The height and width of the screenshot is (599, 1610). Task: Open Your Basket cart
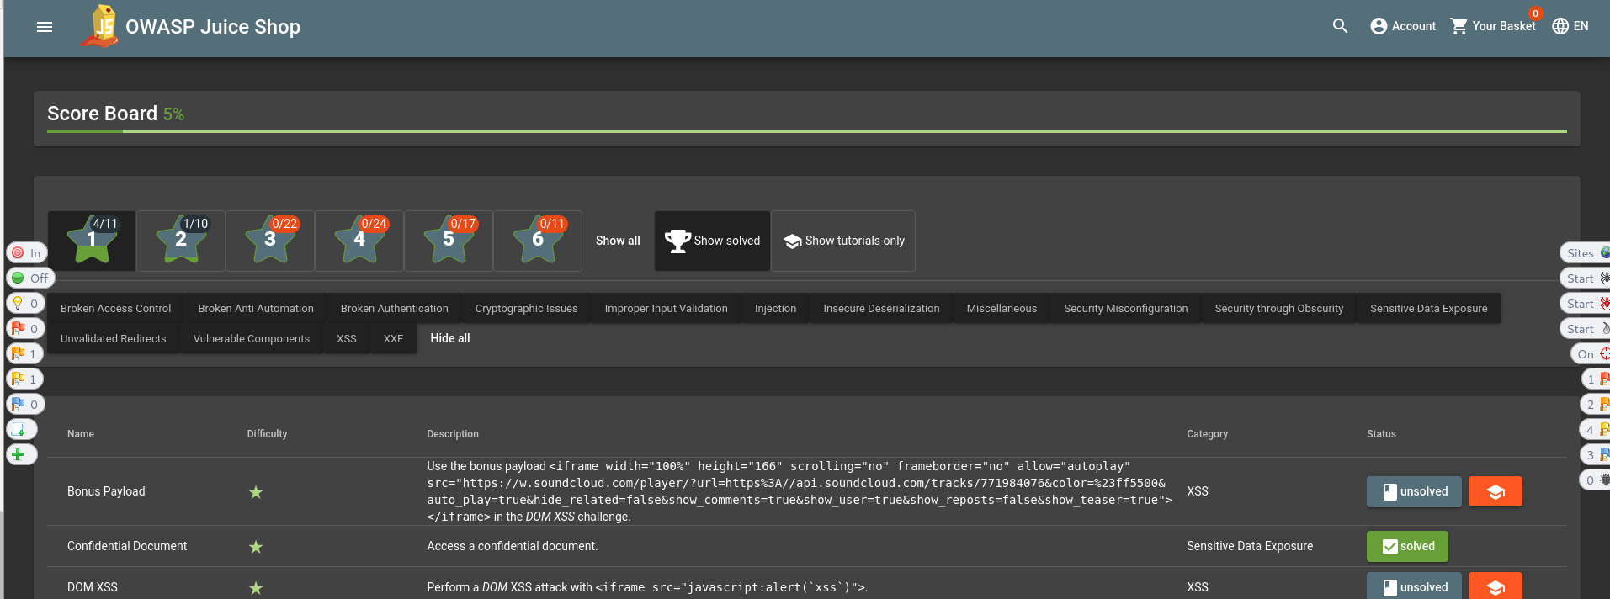click(x=1493, y=26)
